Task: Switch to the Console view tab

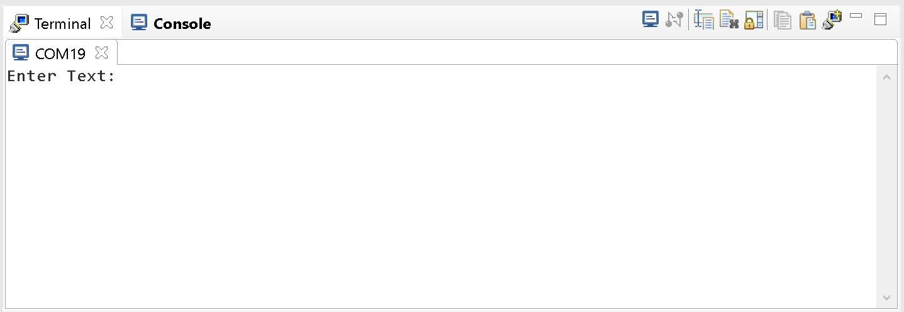Action: (182, 24)
